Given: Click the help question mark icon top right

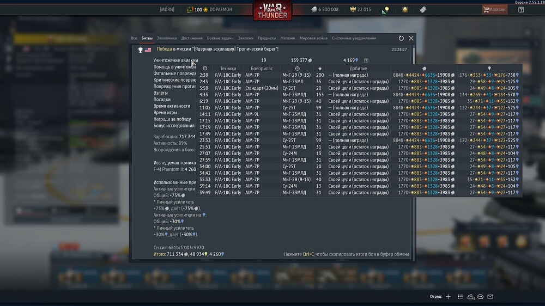Looking at the screenshot, I should [521, 9].
